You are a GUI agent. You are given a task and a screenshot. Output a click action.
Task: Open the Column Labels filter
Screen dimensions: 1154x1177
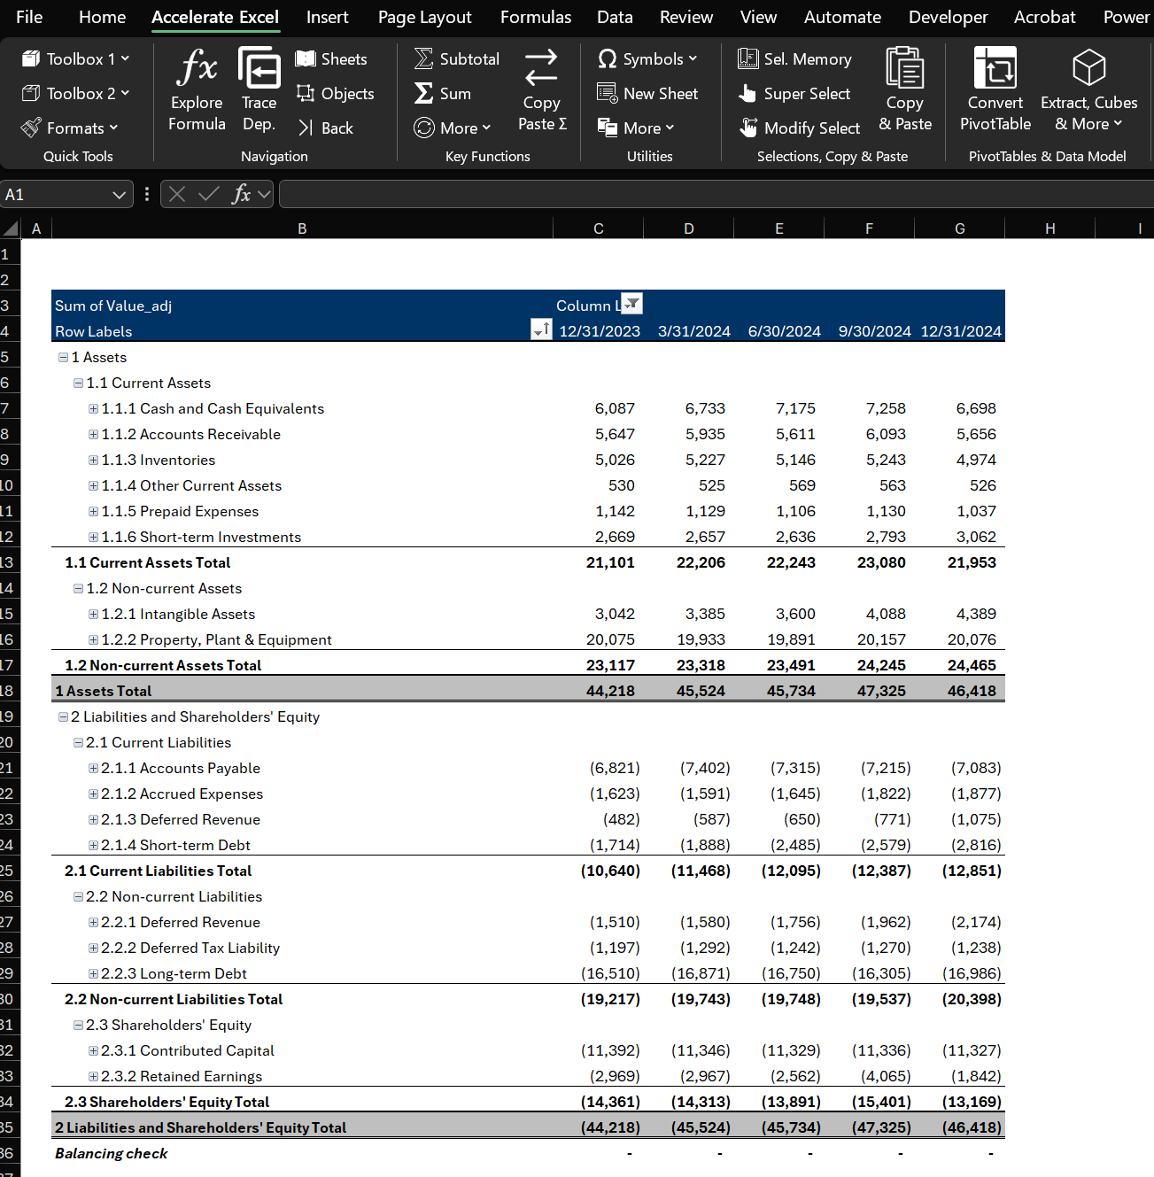631,304
